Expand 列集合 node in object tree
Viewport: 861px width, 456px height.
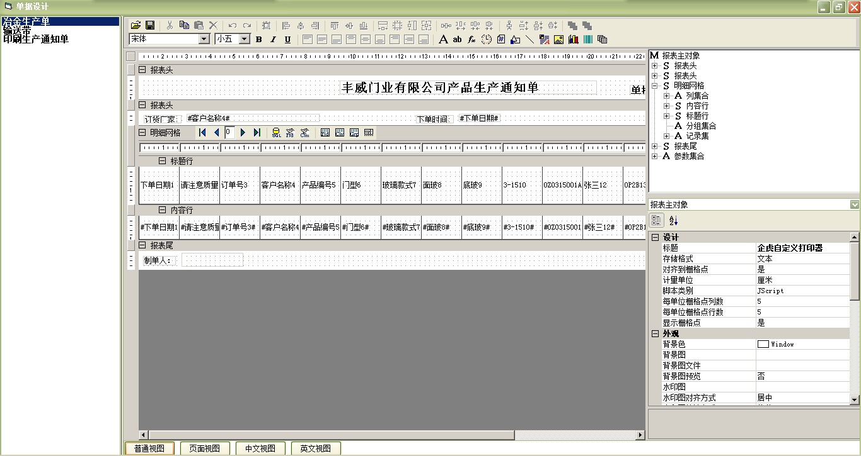click(x=667, y=96)
